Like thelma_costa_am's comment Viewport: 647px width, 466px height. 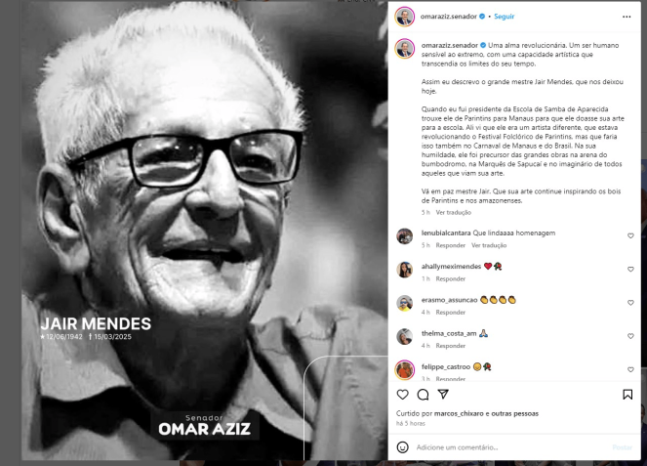(630, 336)
